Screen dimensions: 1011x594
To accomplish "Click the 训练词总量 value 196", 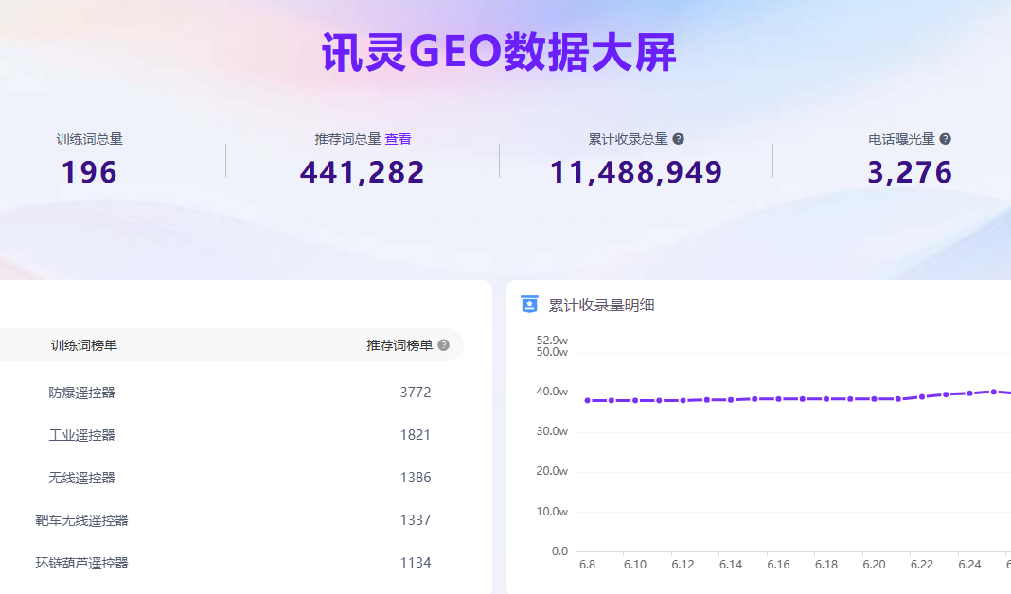I will [x=89, y=172].
